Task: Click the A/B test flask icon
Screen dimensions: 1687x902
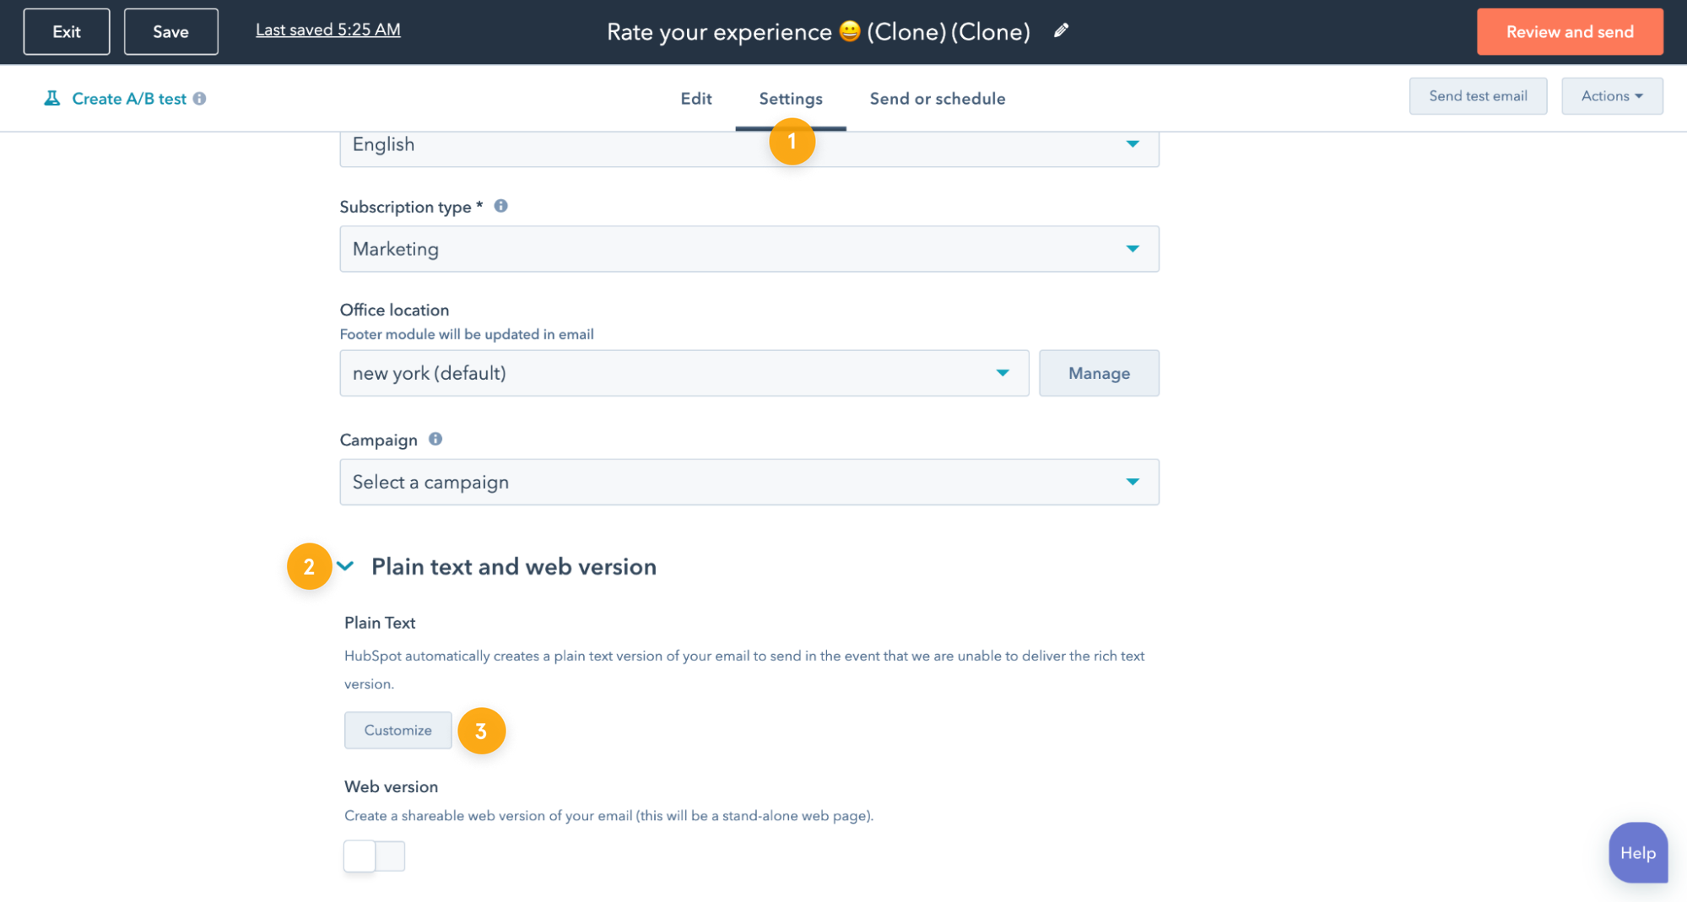Action: [52, 99]
